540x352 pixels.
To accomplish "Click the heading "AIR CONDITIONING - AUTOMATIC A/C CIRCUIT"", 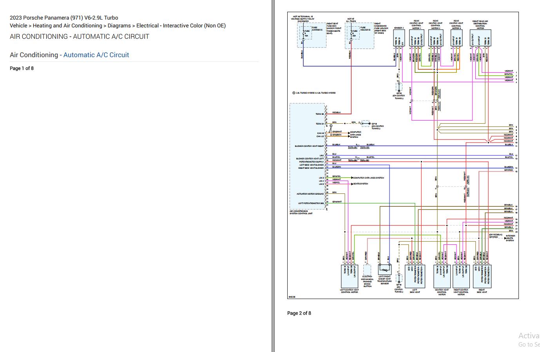I will (80, 36).
